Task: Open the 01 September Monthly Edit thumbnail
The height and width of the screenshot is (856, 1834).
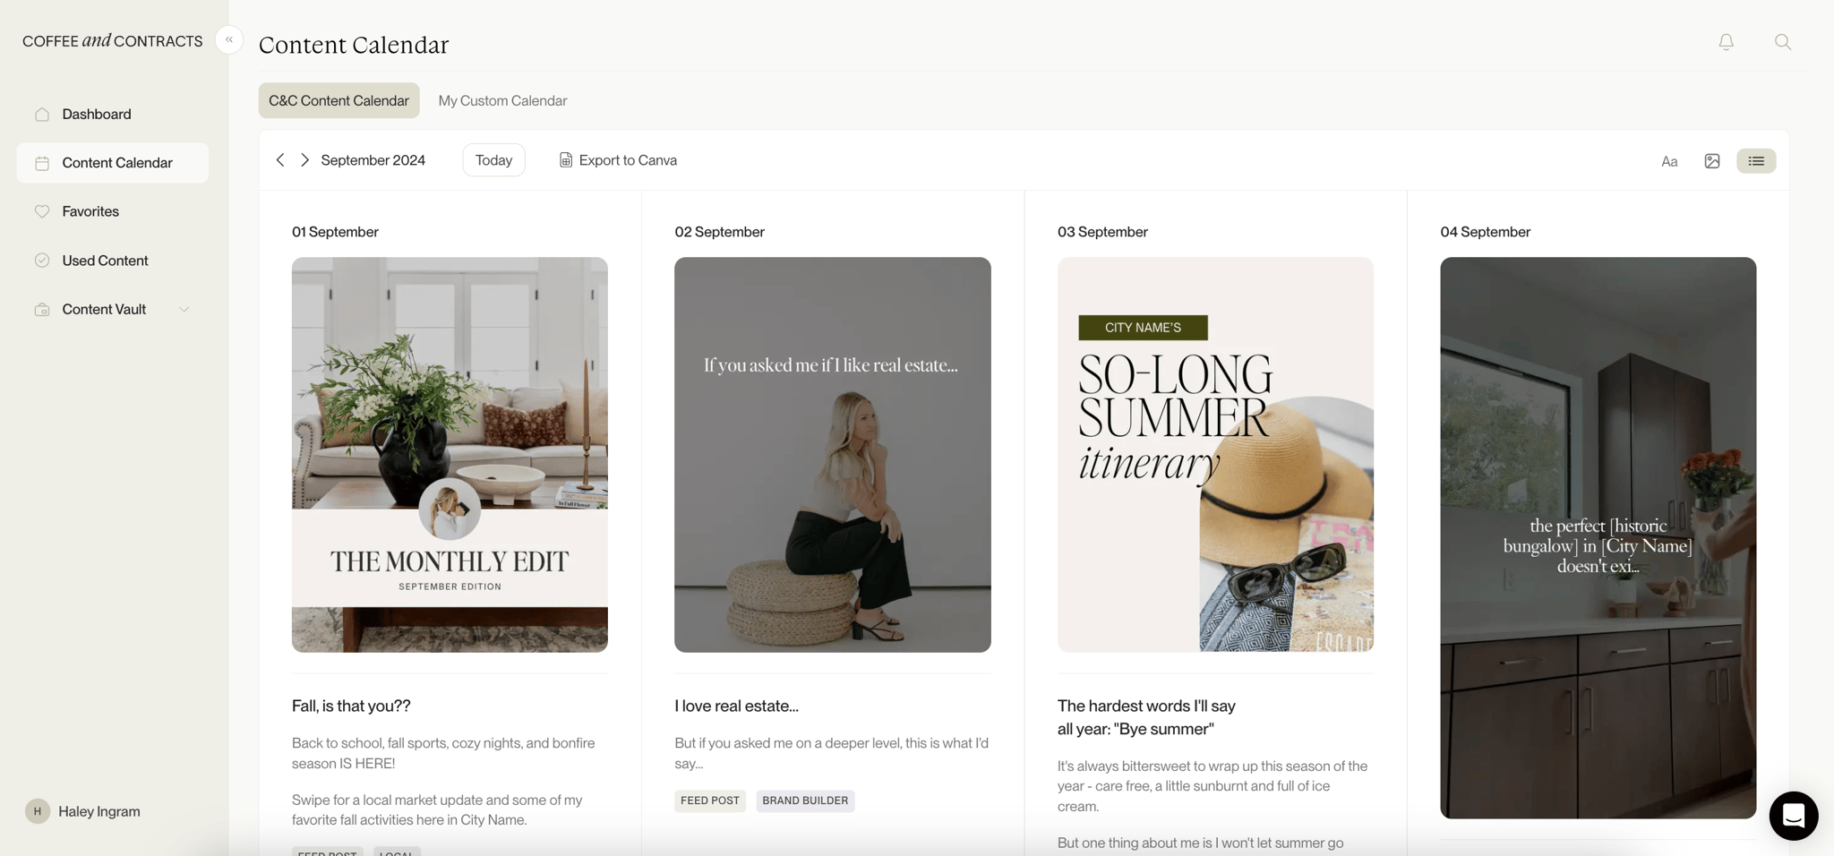Action: (x=449, y=454)
